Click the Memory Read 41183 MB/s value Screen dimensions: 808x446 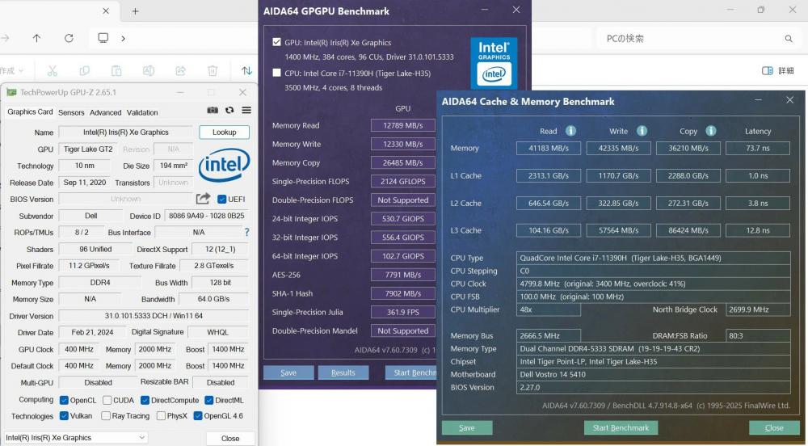(549, 148)
